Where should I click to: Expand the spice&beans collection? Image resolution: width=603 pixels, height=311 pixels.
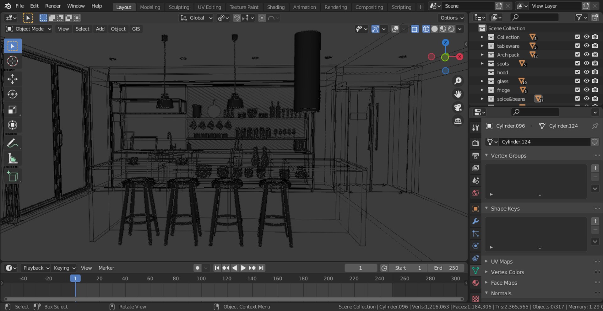point(482,99)
